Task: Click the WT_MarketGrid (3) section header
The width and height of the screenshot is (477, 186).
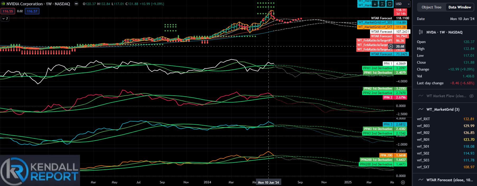Action: coord(445,109)
